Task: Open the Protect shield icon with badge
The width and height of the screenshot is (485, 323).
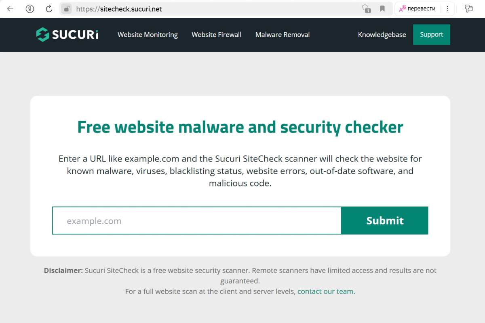Action: [x=366, y=8]
